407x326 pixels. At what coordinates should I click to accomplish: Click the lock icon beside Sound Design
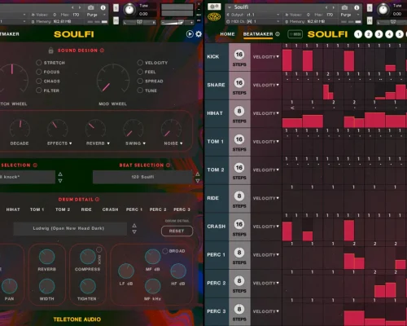point(50,51)
